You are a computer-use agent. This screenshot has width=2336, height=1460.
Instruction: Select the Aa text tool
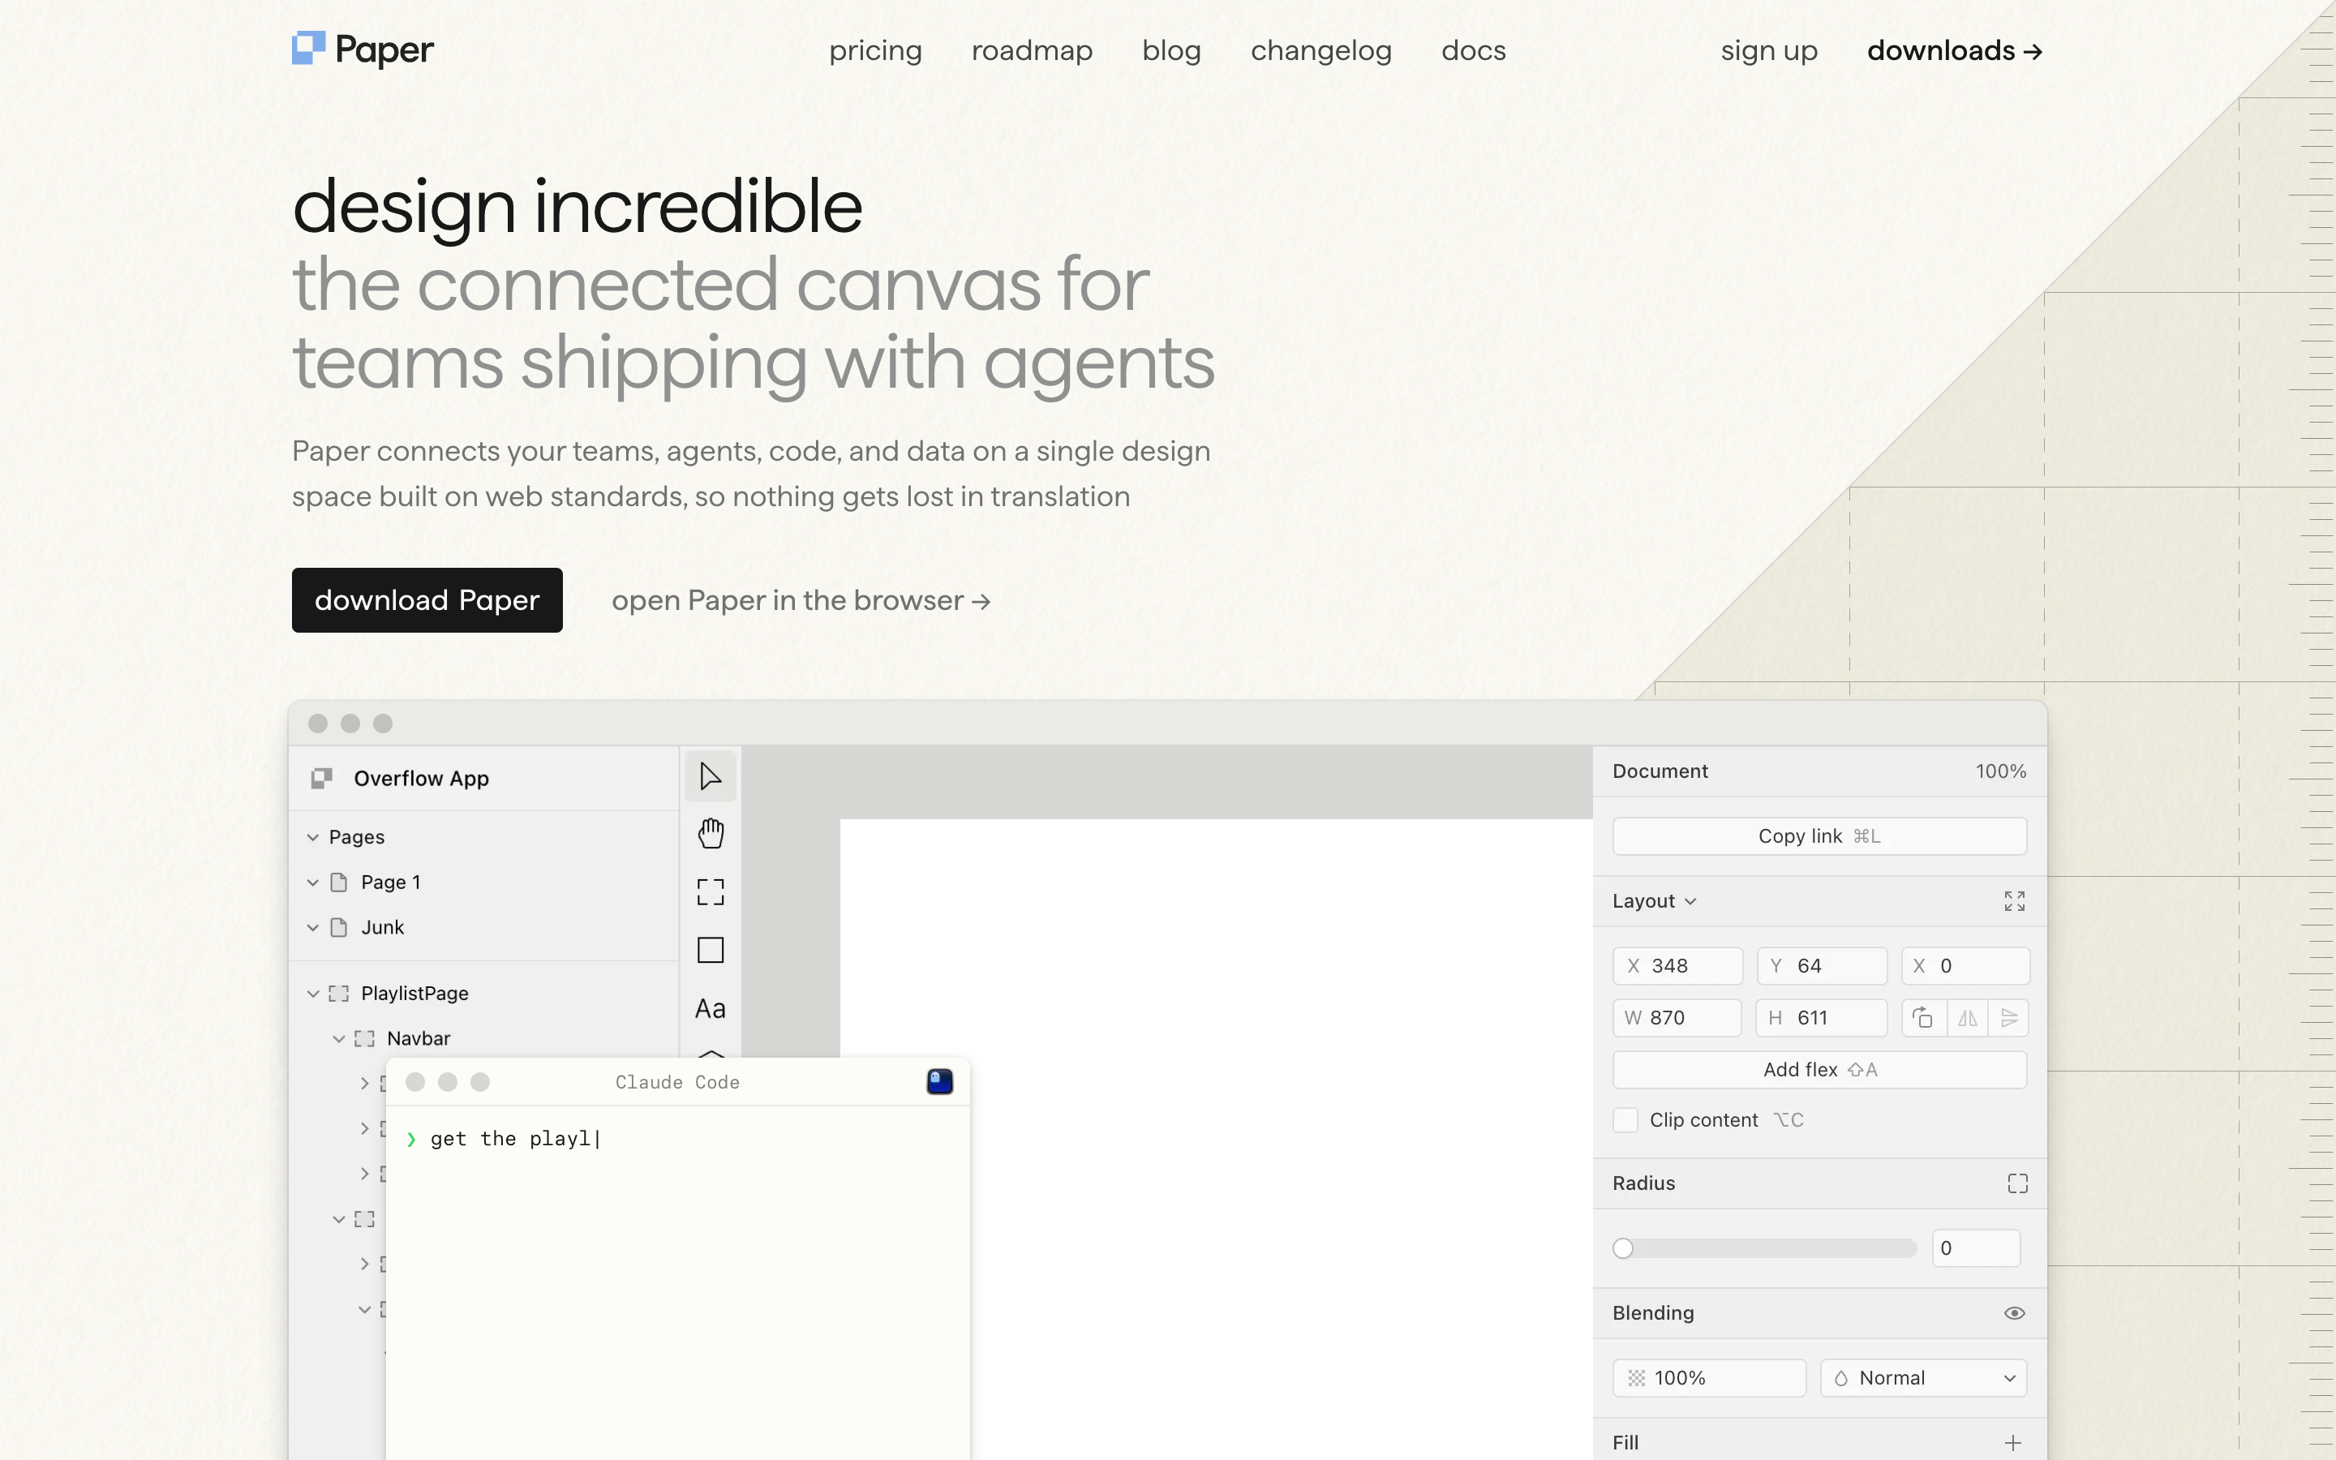pyautogui.click(x=711, y=1009)
